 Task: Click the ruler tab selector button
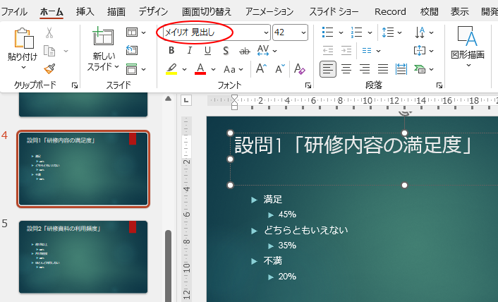[186, 100]
